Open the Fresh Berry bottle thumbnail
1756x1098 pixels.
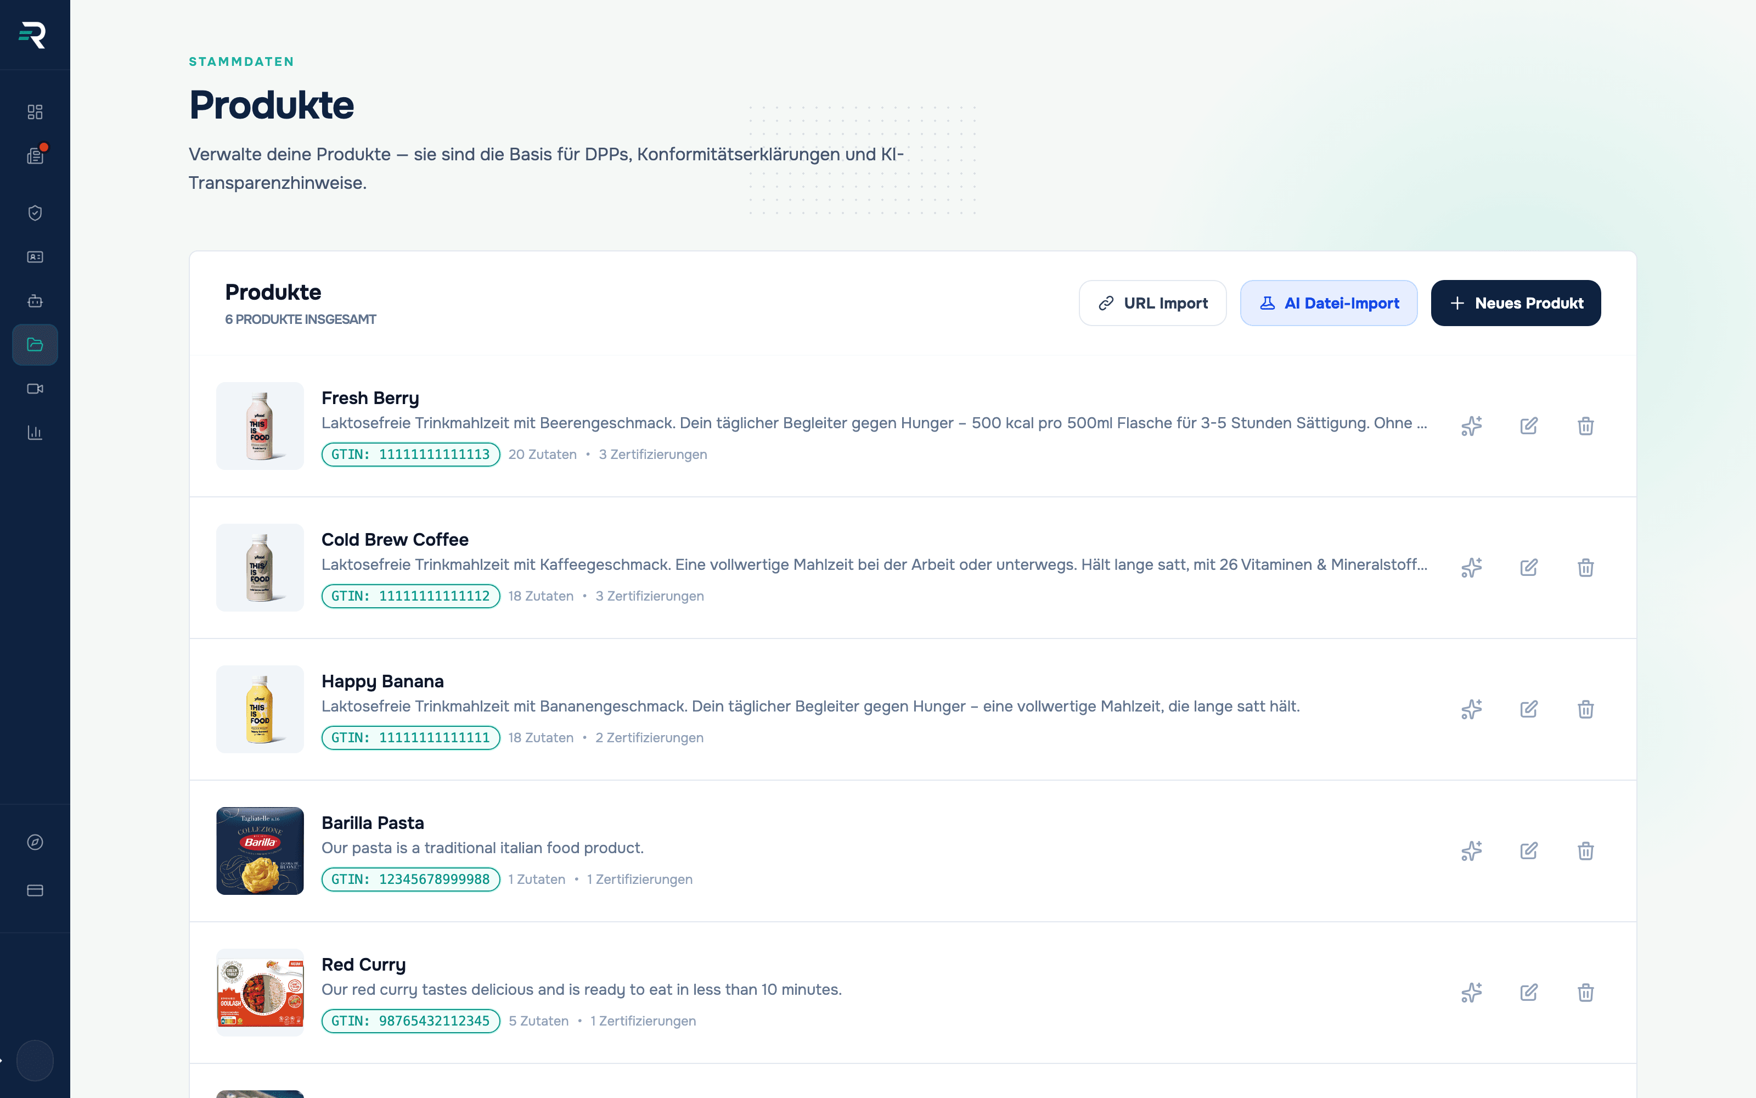click(x=260, y=425)
